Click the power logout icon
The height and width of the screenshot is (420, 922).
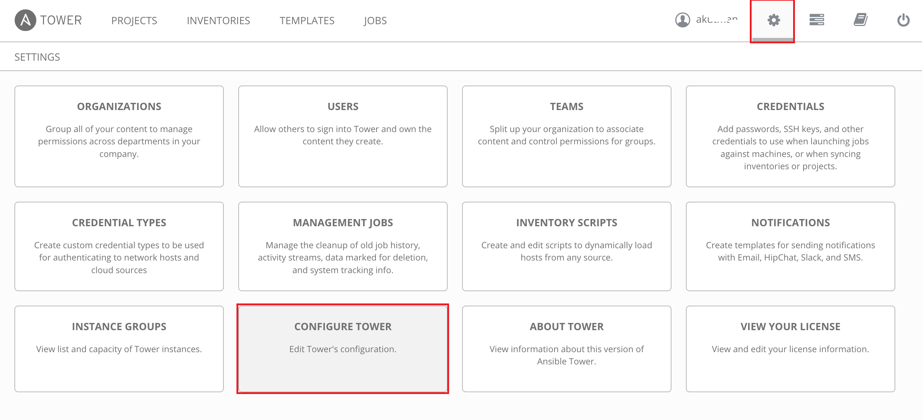click(903, 20)
